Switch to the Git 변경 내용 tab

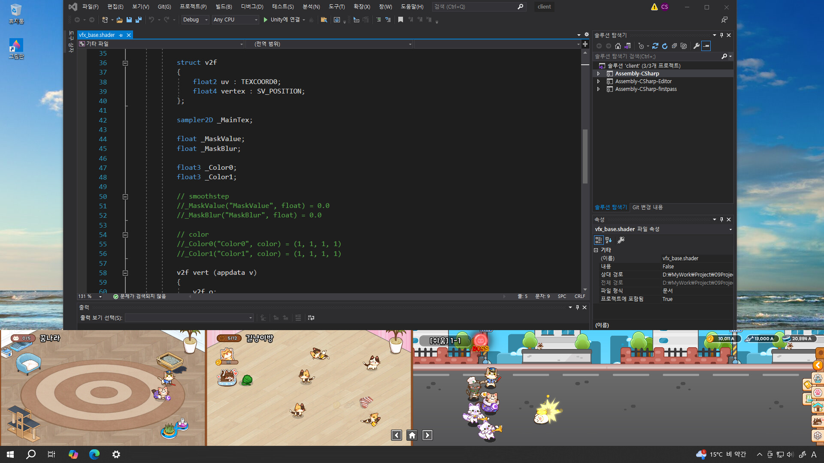click(x=647, y=207)
